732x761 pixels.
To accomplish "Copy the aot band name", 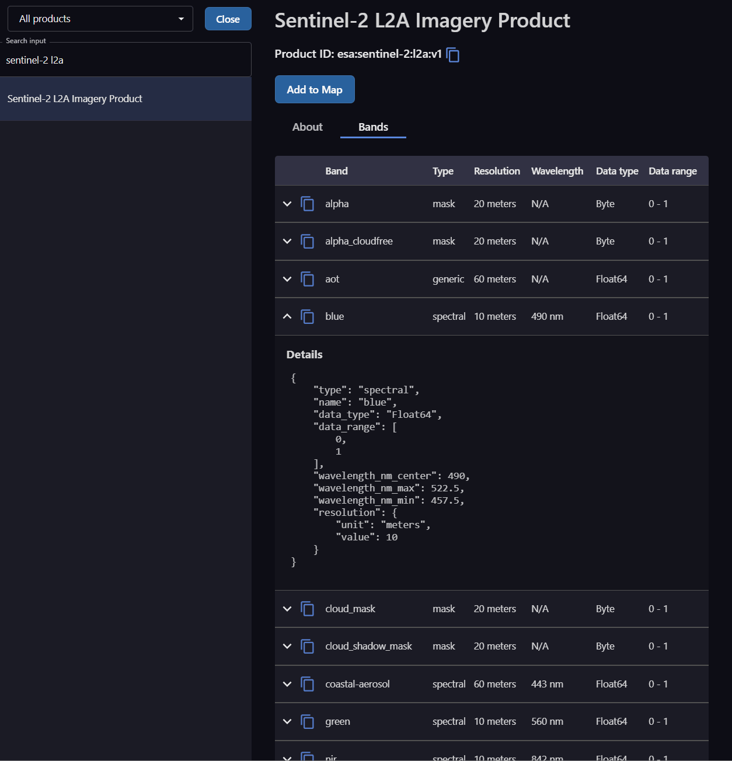I will (307, 279).
